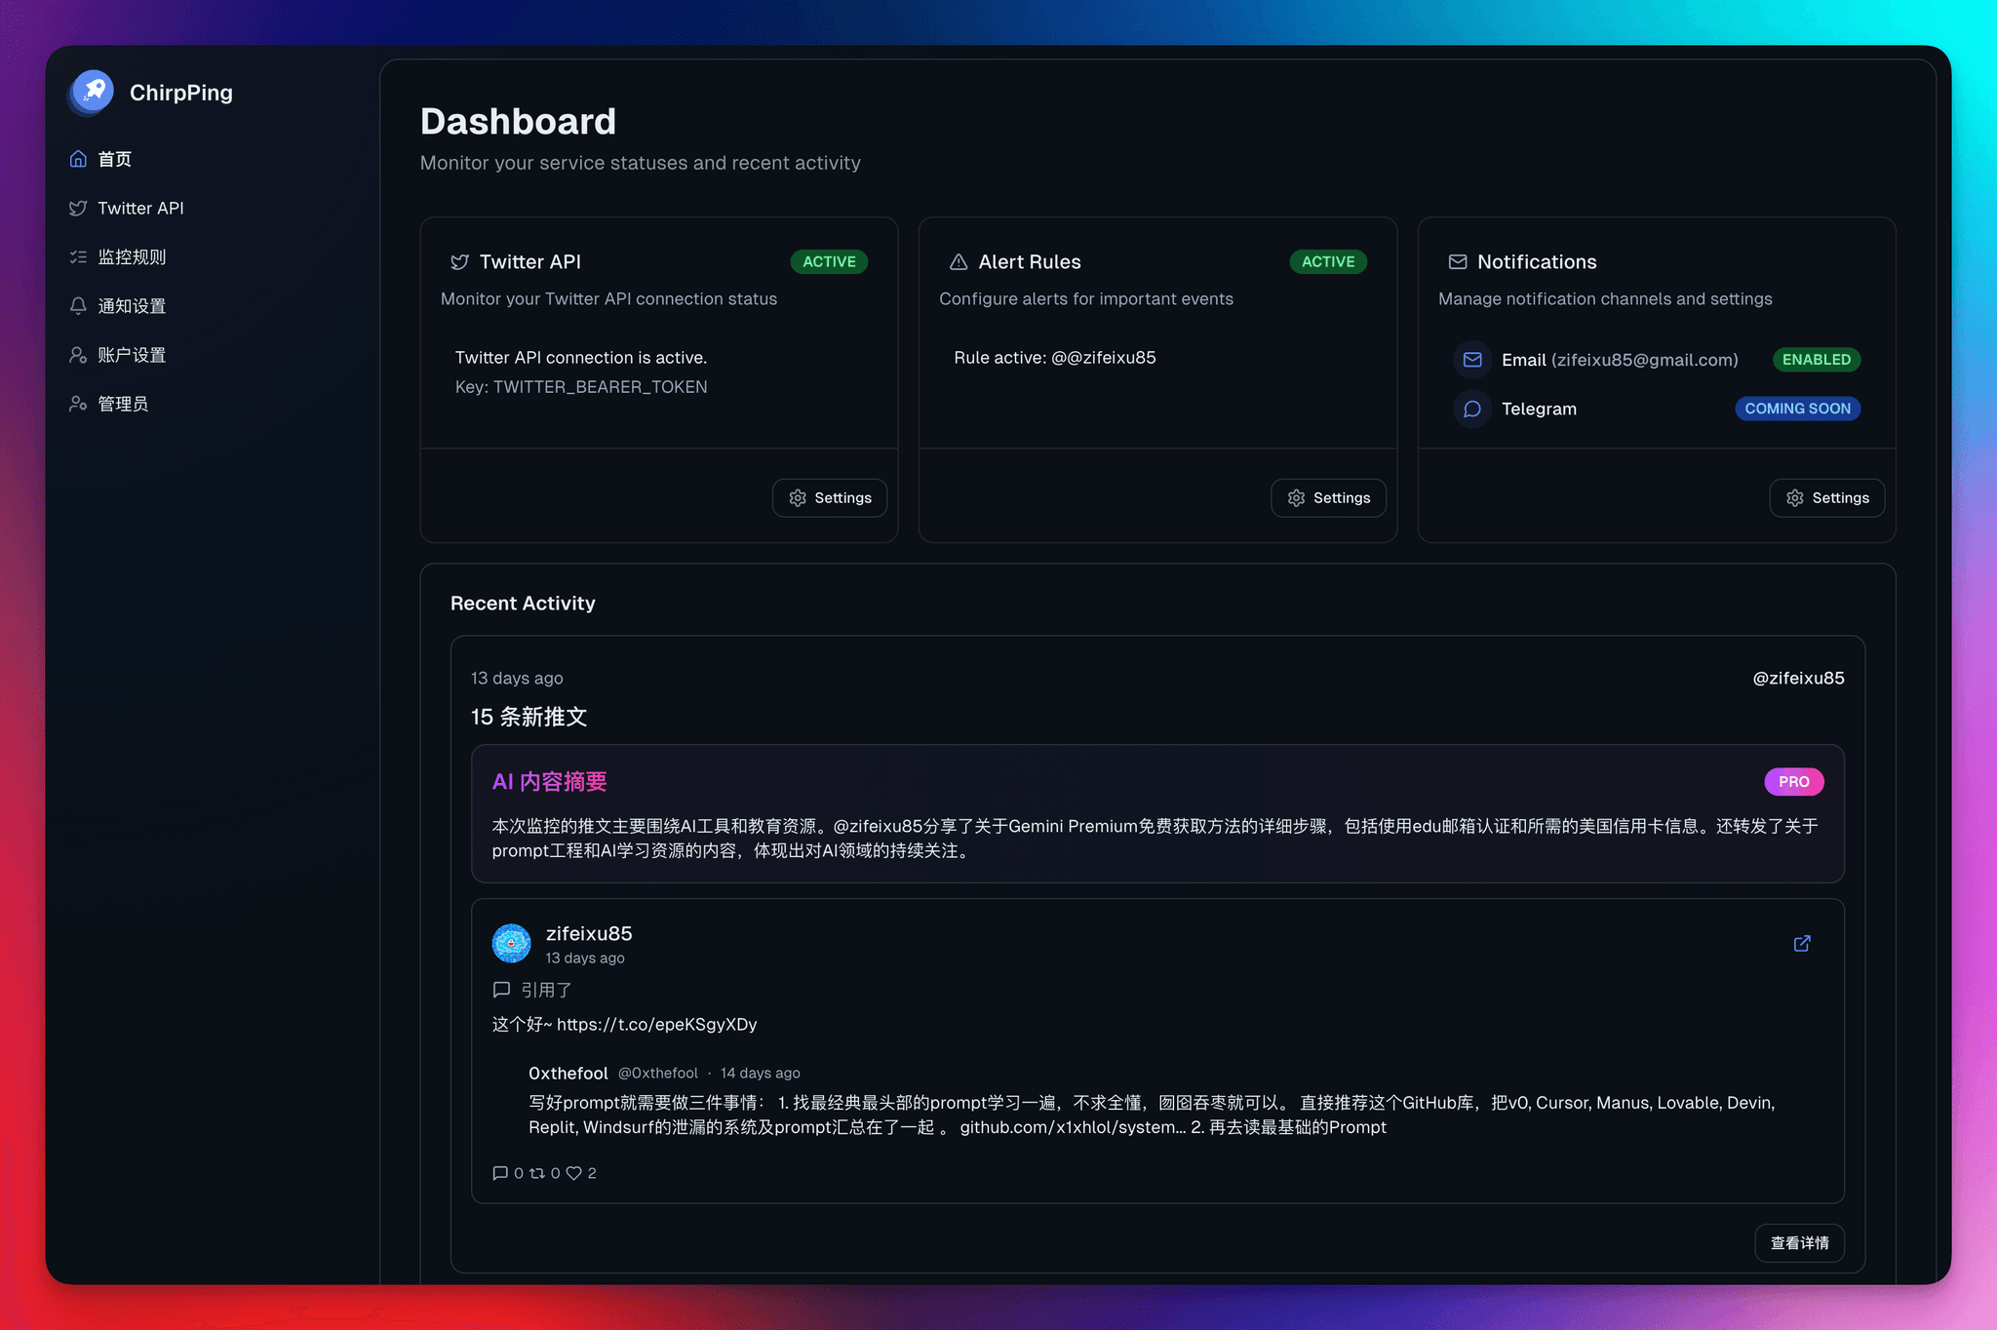Click the email envelope icon in Notifications card
The height and width of the screenshot is (1330, 1997).
tap(1472, 359)
